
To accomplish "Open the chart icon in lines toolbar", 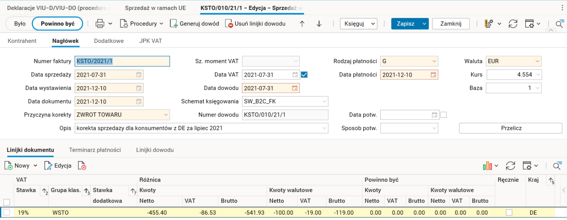I will (488, 166).
